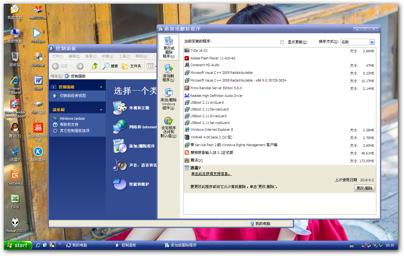Open the back button history dropdown arrow
The image size is (404, 256).
click(x=71, y=66)
